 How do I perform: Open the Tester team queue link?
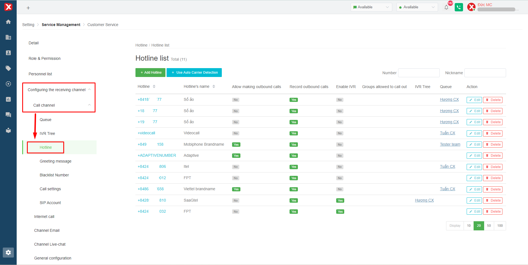(450, 144)
